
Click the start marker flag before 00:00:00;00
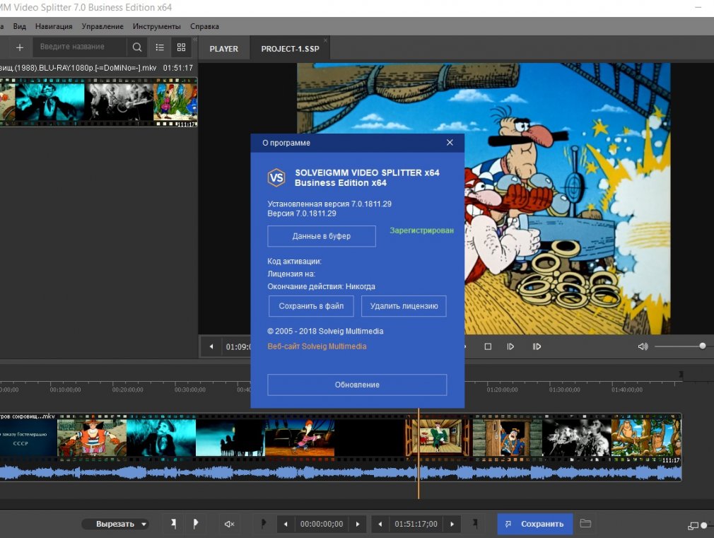[263, 524]
